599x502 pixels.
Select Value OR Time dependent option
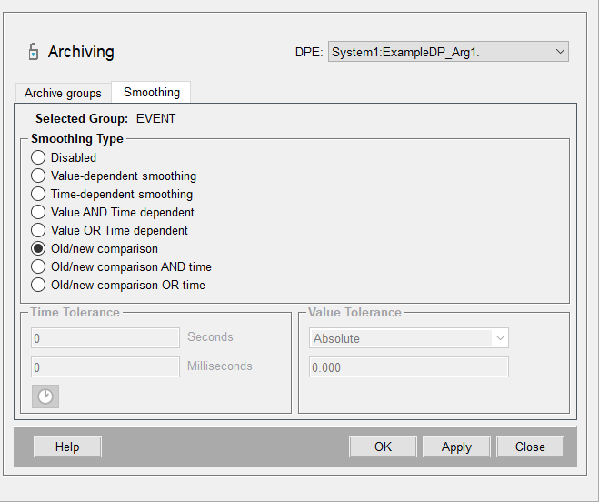pyautogui.click(x=38, y=230)
